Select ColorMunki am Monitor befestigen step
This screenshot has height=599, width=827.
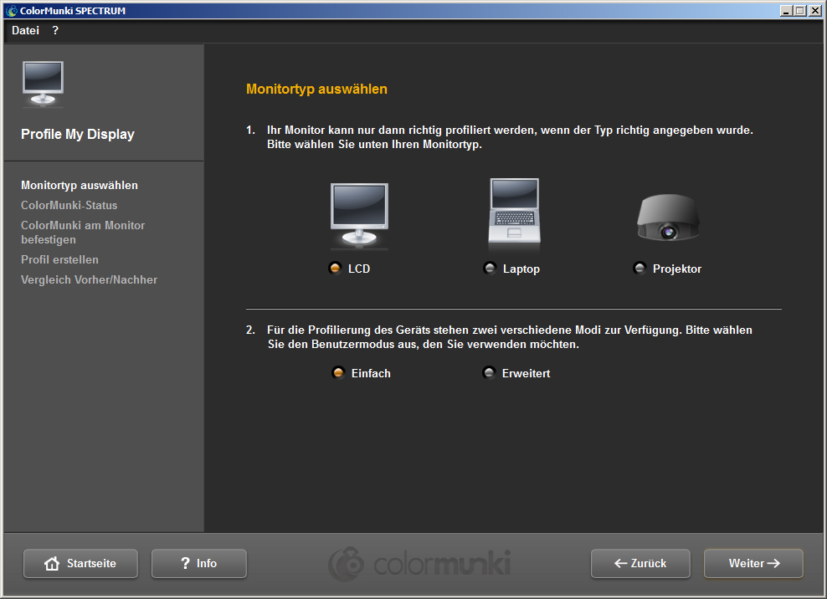click(83, 233)
